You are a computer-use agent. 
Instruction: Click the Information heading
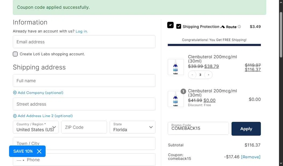[30, 22]
